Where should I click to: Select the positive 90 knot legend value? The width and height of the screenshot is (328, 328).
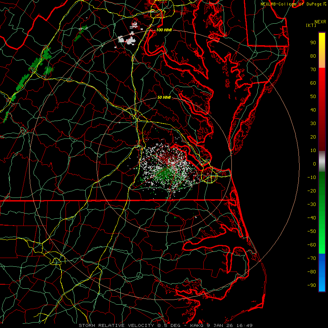click(313, 43)
